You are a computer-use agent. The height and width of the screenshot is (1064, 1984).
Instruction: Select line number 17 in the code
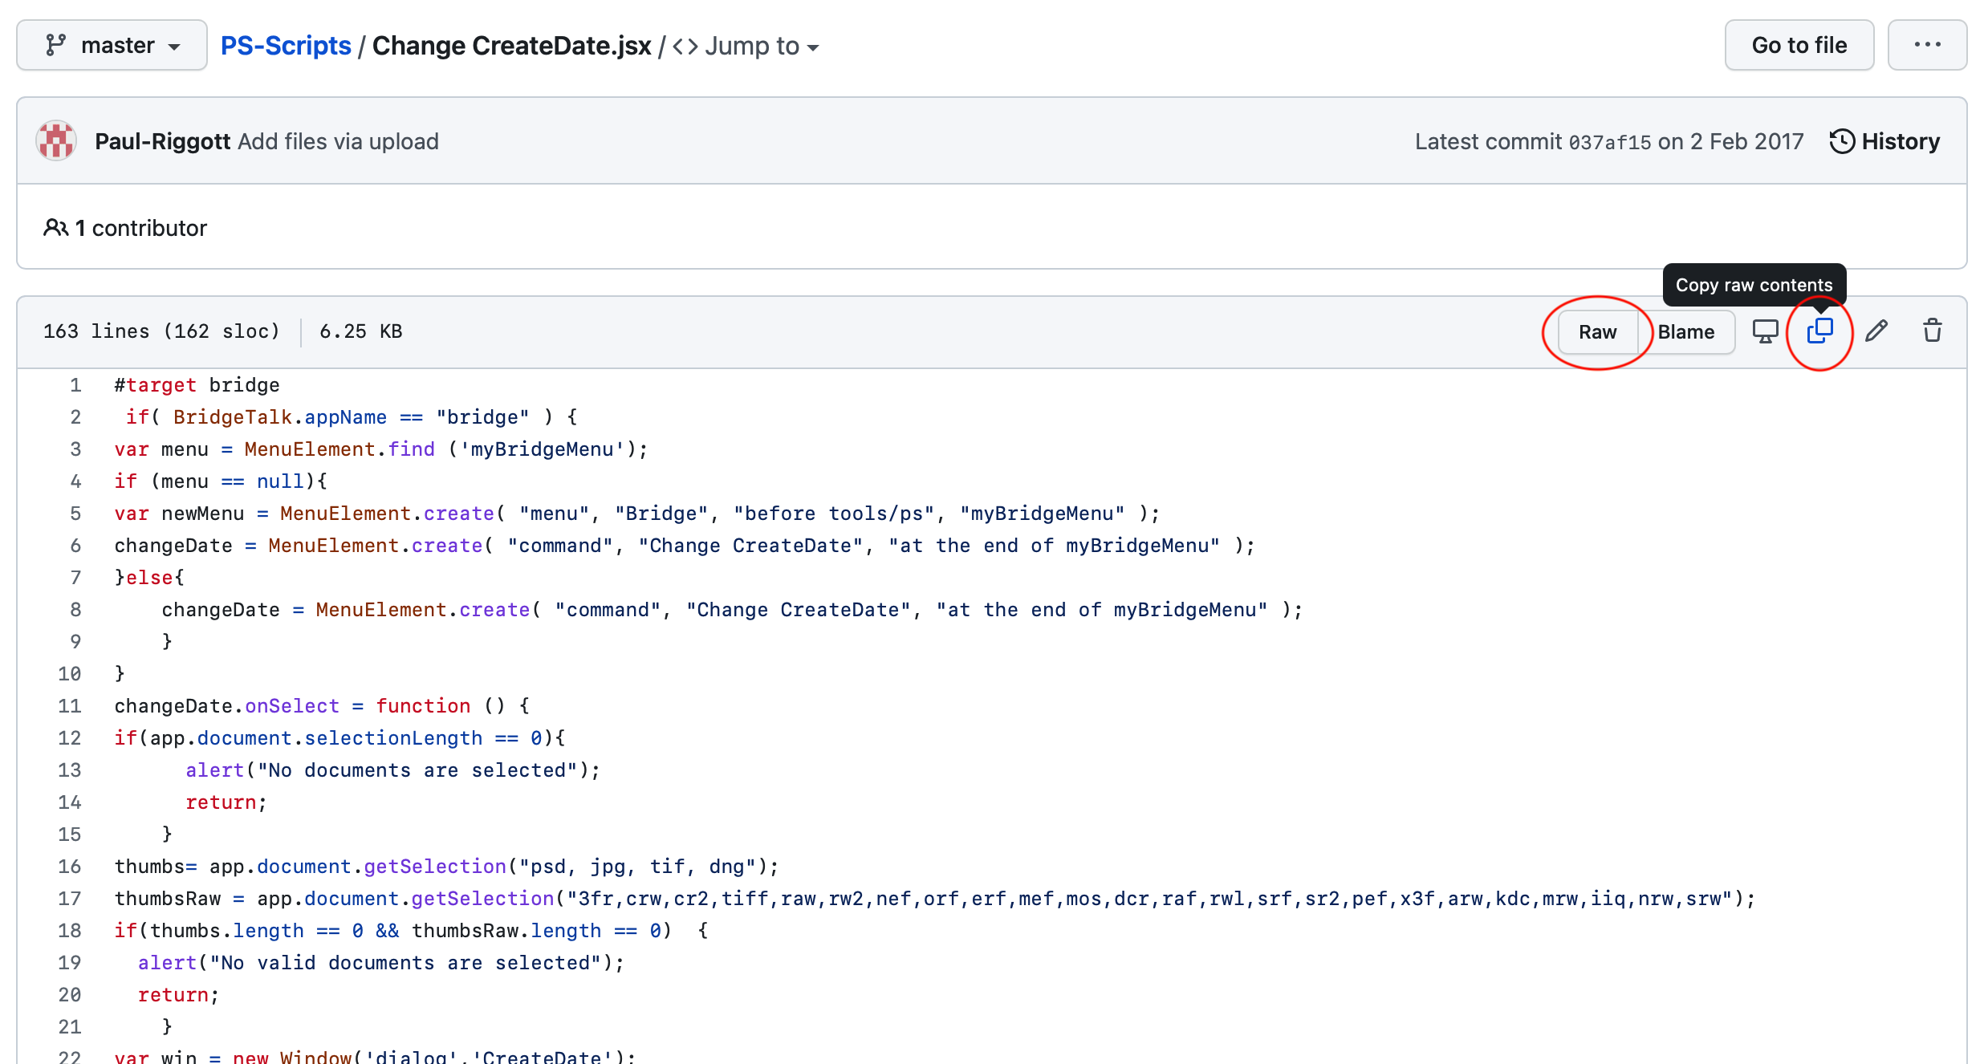pyautogui.click(x=69, y=899)
